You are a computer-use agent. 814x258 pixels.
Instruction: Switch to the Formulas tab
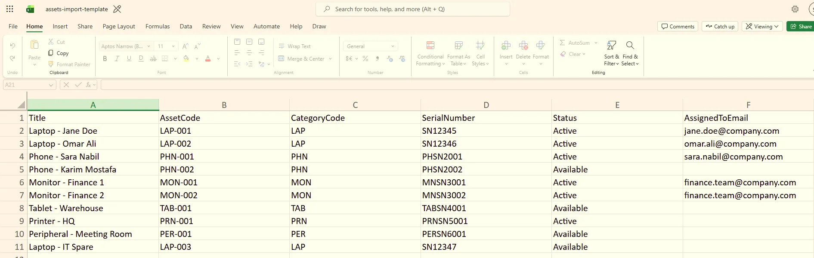point(158,26)
